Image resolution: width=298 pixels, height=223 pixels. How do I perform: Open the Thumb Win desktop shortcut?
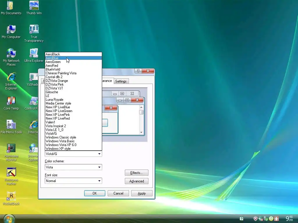tap(34, 8)
